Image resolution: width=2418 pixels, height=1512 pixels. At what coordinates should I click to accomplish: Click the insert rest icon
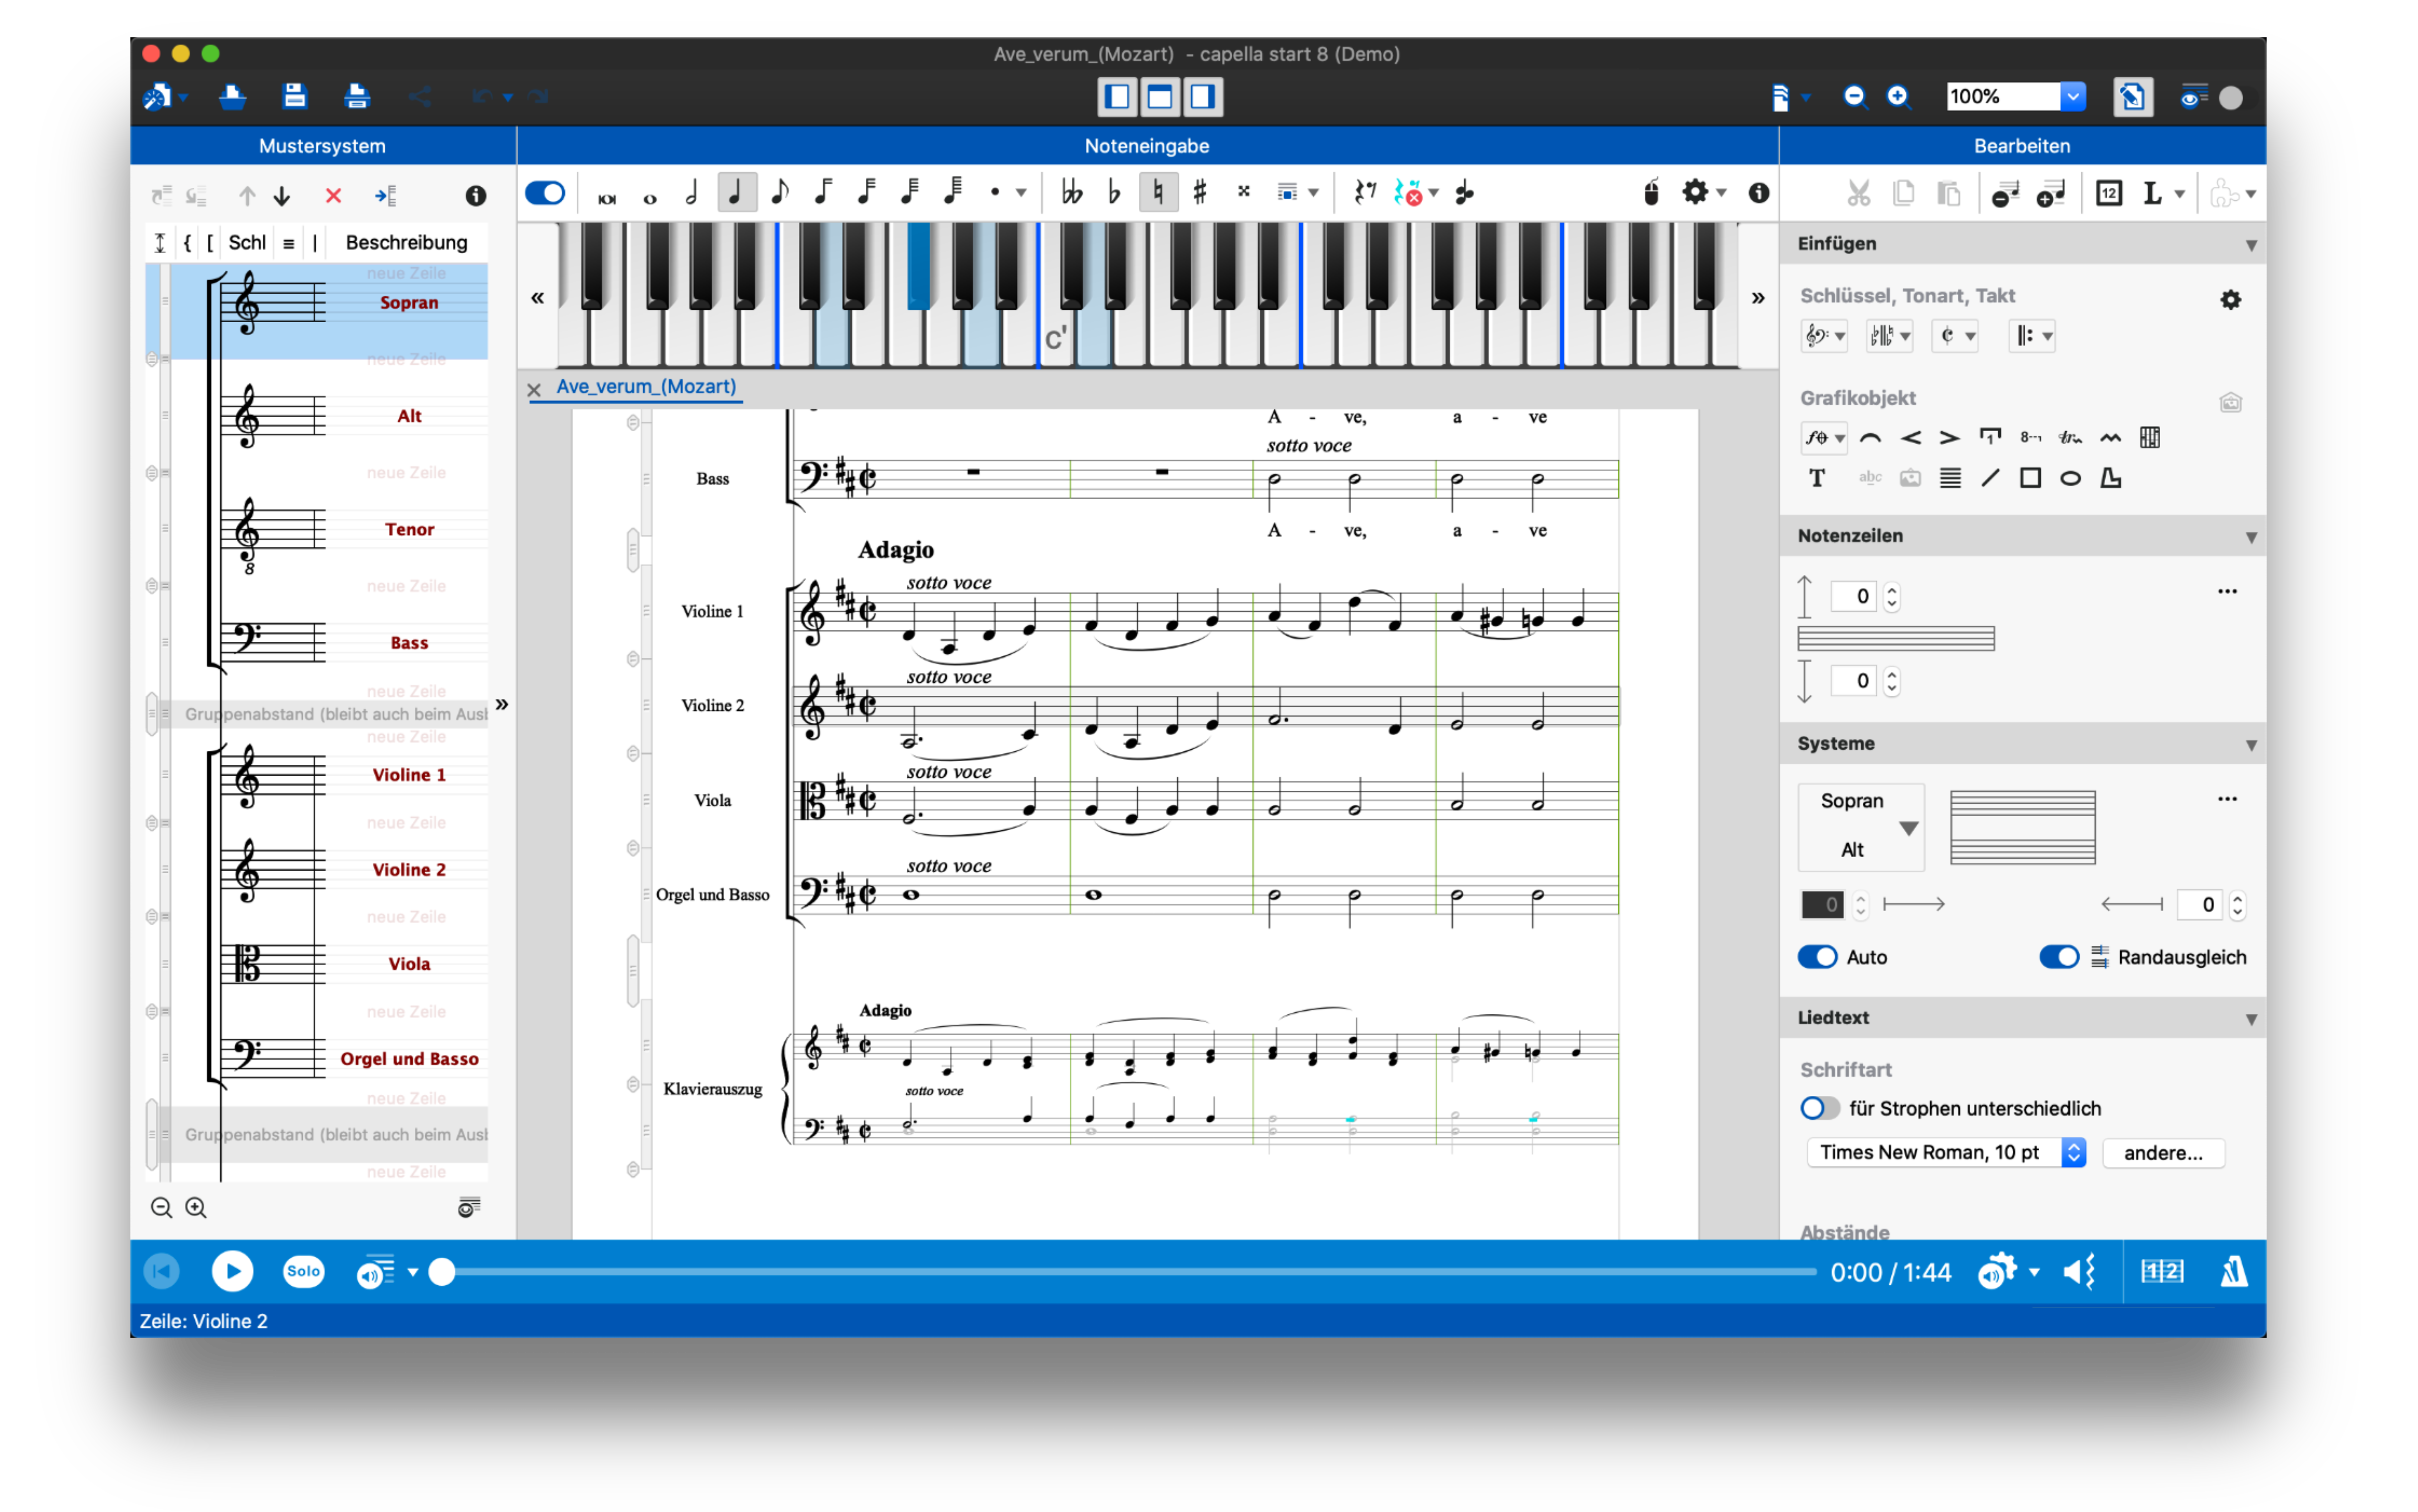1365,192
